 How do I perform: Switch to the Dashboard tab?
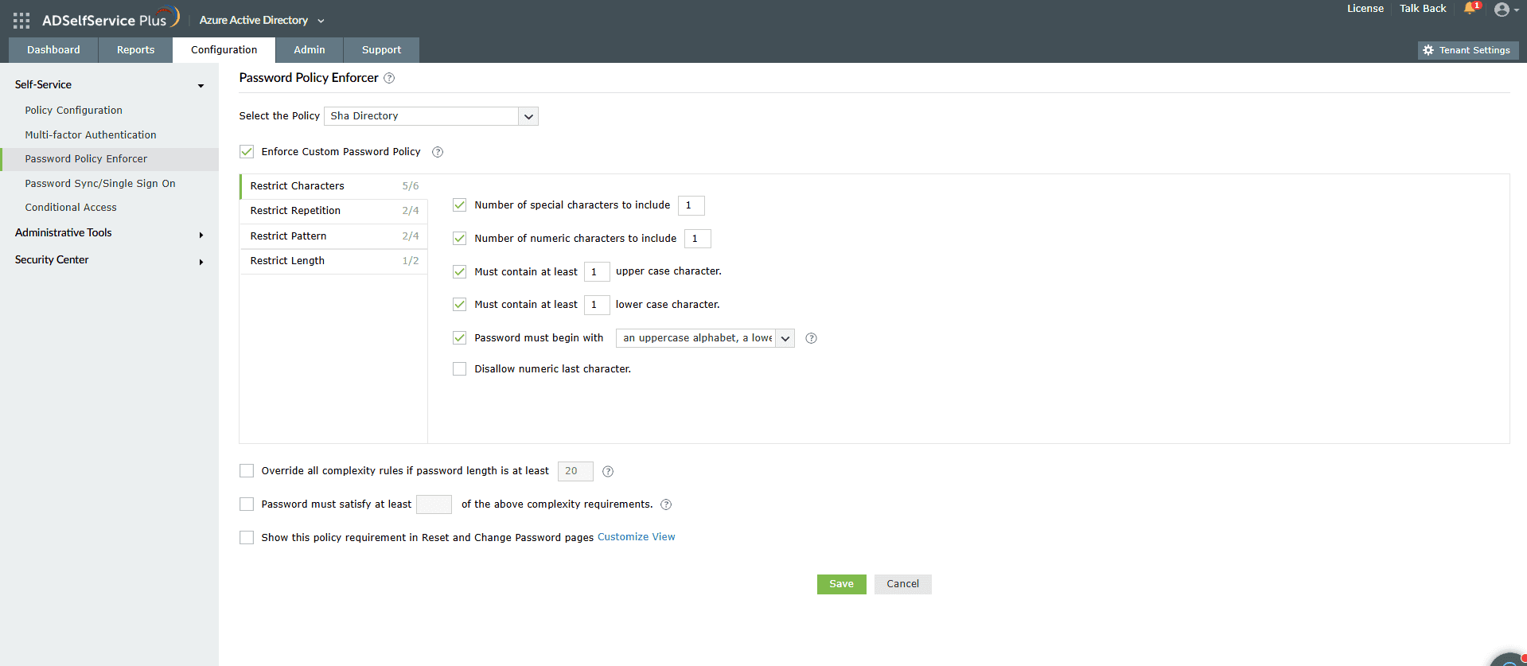tap(53, 49)
